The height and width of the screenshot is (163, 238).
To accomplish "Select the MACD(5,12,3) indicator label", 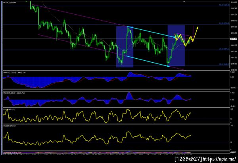I will (14, 93).
